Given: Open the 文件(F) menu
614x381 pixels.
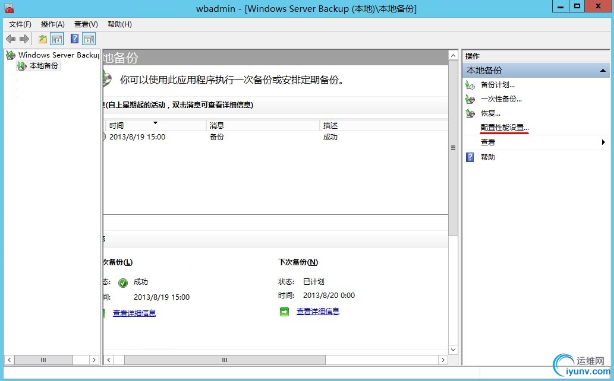Looking at the screenshot, I should (20, 24).
